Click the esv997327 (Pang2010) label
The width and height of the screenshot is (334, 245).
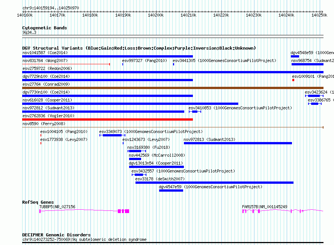pos(144,60)
